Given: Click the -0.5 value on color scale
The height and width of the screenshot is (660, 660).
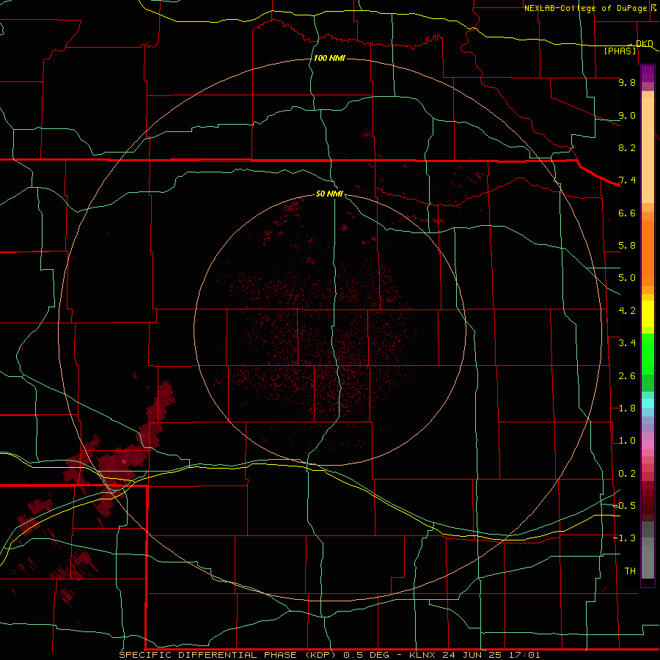Looking at the screenshot, I should coord(624,506).
